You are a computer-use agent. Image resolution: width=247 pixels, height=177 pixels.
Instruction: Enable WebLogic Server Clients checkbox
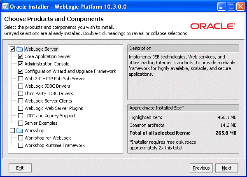point(21,101)
